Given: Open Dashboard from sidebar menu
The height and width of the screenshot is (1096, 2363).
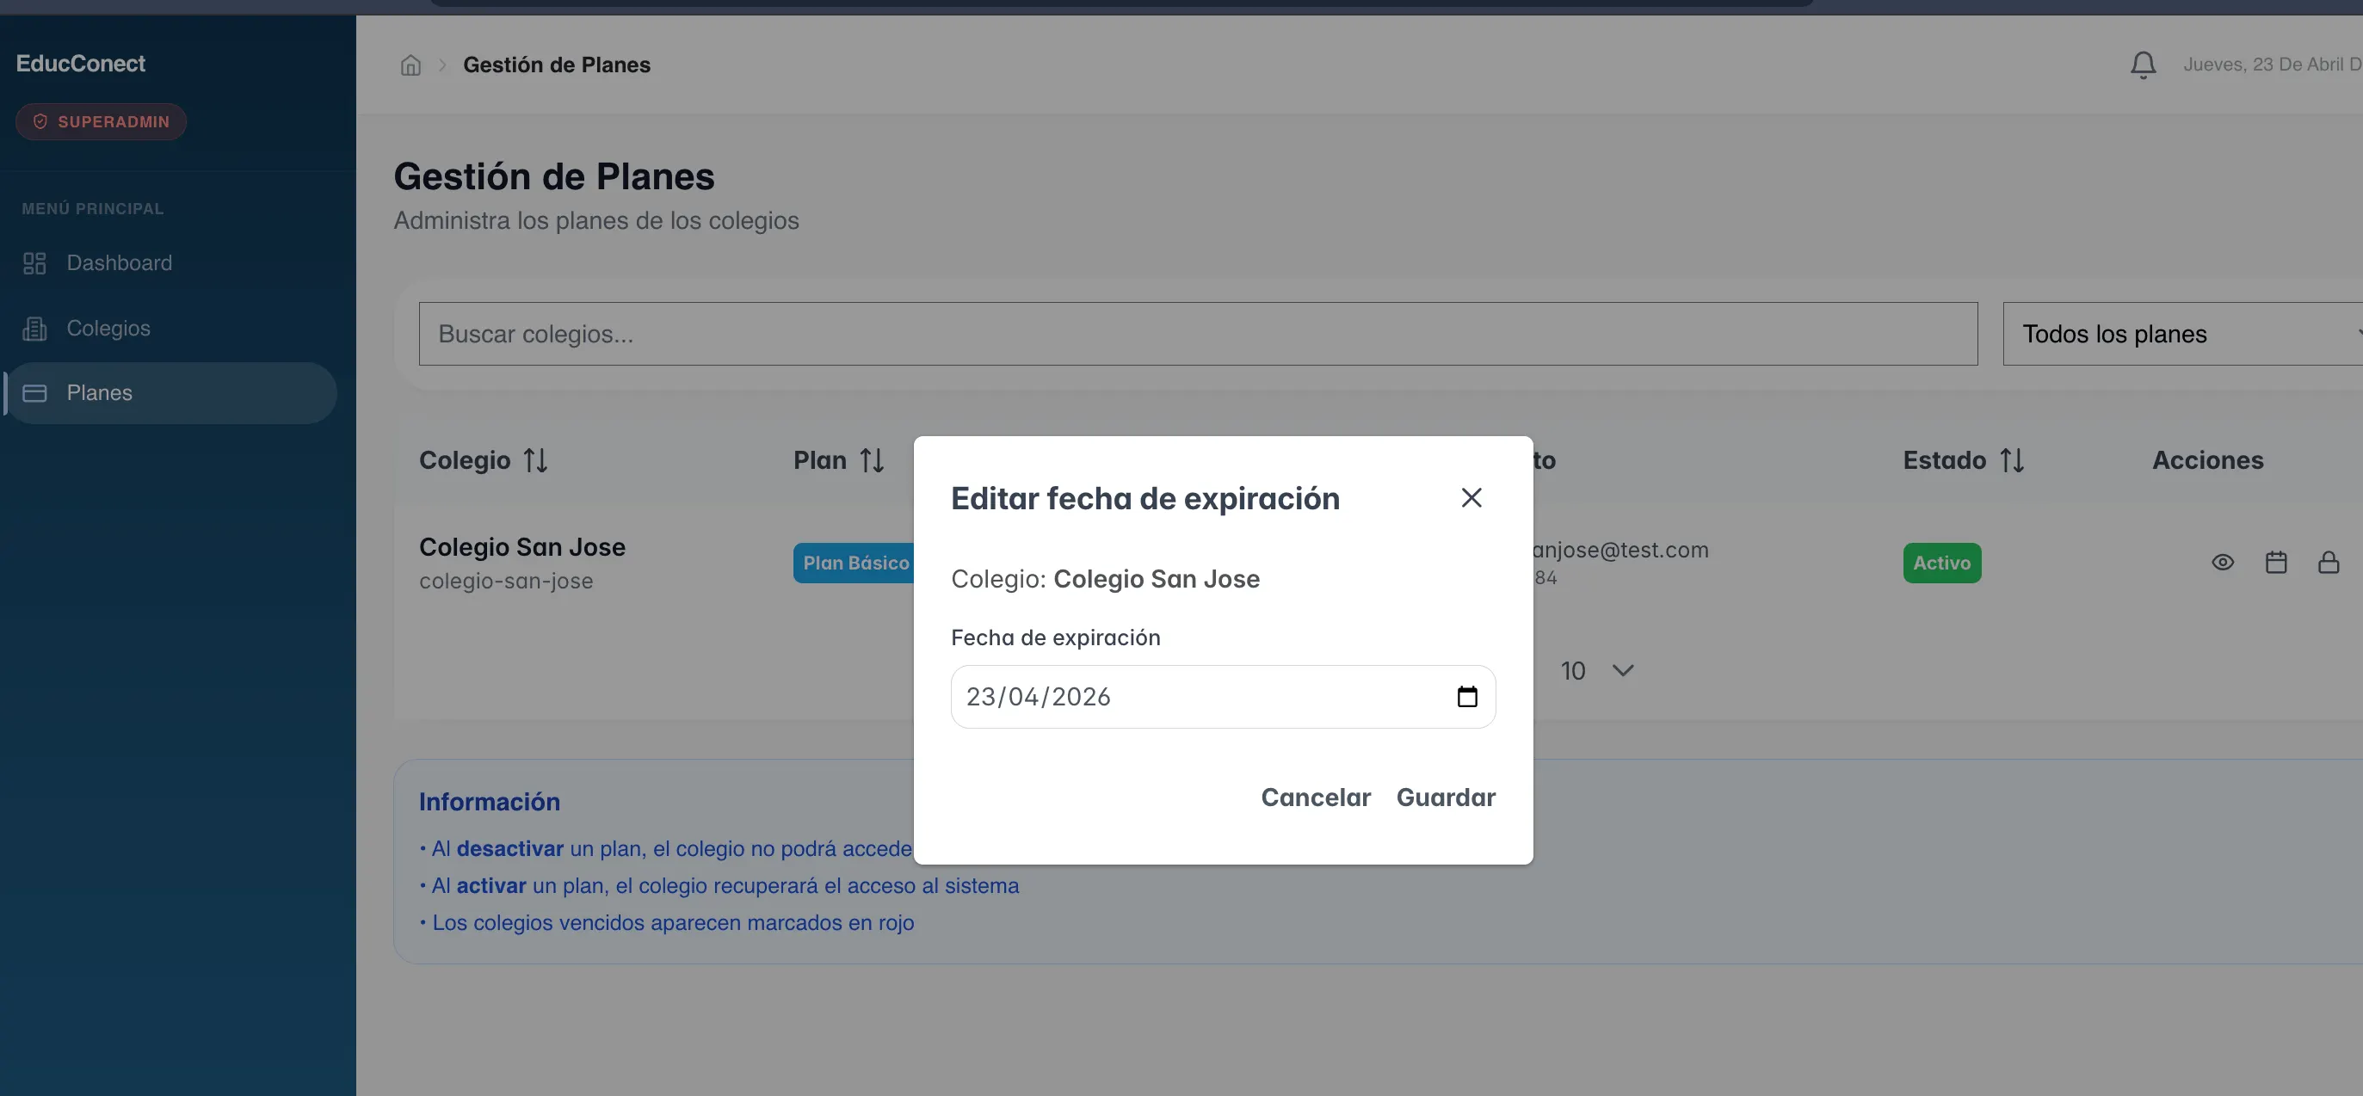Looking at the screenshot, I should click(x=120, y=263).
